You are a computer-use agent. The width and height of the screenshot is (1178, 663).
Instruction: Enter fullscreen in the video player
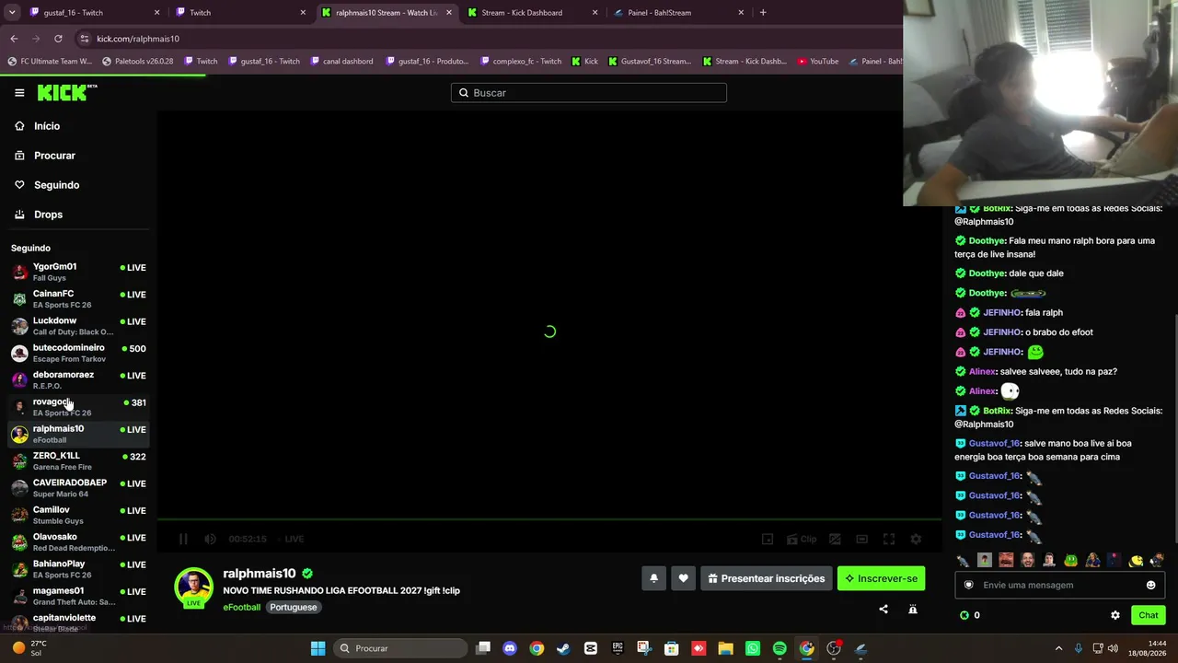coord(889,539)
